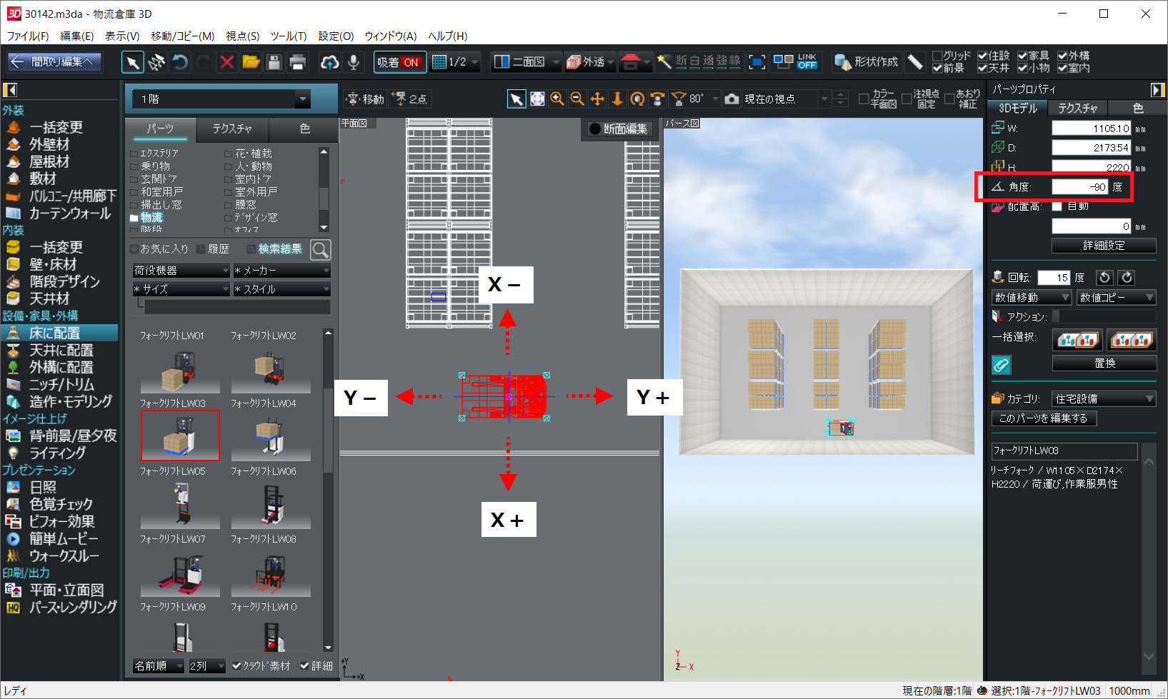The image size is (1168, 699).
Task: Enable the グリッド checkbox
Action: tap(937, 56)
